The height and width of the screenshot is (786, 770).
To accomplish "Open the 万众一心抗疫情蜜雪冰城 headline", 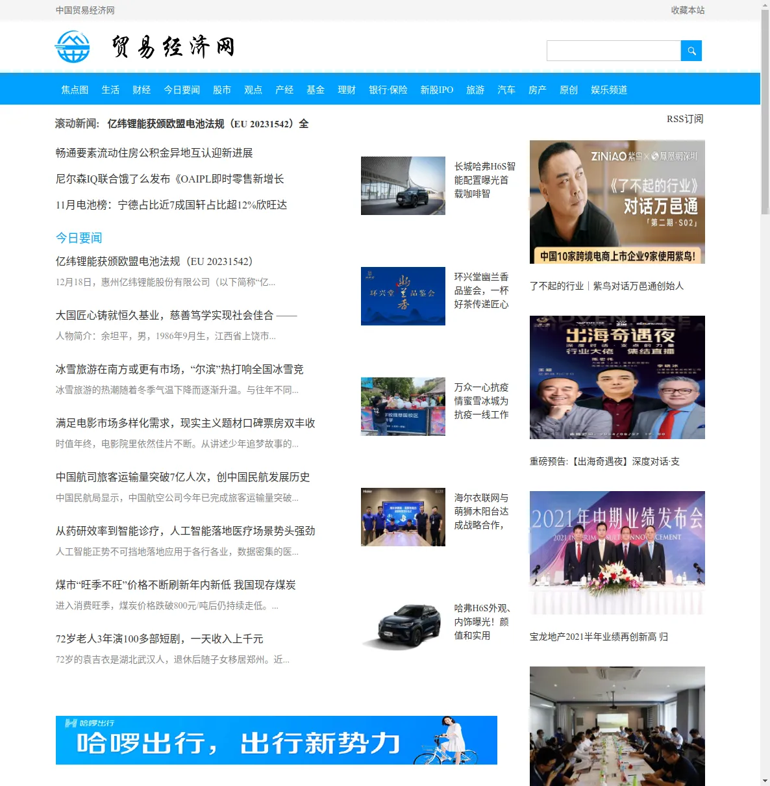I will pyautogui.click(x=481, y=401).
